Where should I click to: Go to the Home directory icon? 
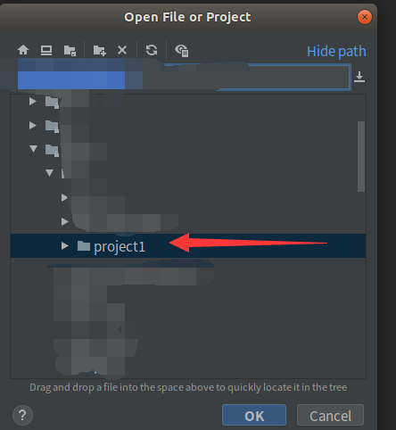(x=23, y=50)
